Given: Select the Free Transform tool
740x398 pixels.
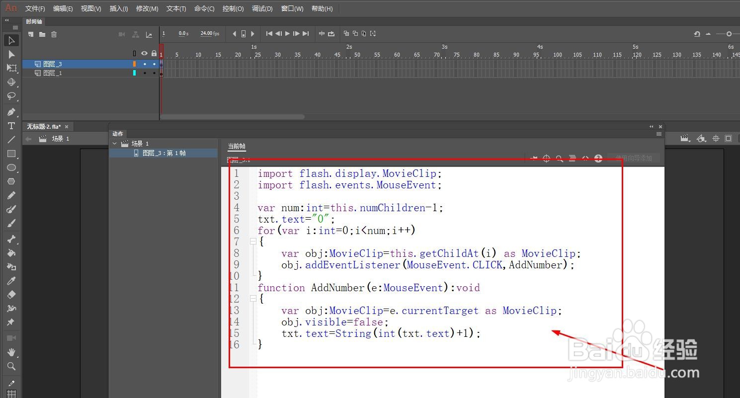Looking at the screenshot, I should 11,68.
